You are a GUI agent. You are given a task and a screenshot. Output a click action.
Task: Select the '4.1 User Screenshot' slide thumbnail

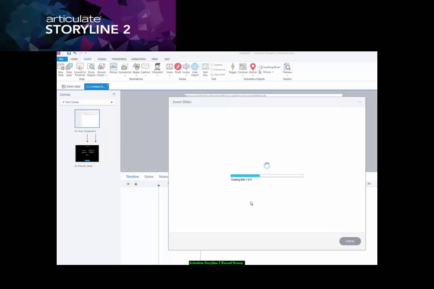tap(87, 119)
